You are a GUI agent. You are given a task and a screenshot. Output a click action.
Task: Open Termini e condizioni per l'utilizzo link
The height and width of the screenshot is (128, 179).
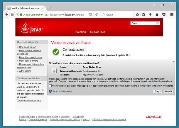point(65,119)
